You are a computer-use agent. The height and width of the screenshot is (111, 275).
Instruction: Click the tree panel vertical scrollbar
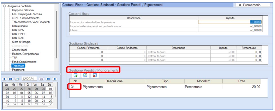[56, 35]
